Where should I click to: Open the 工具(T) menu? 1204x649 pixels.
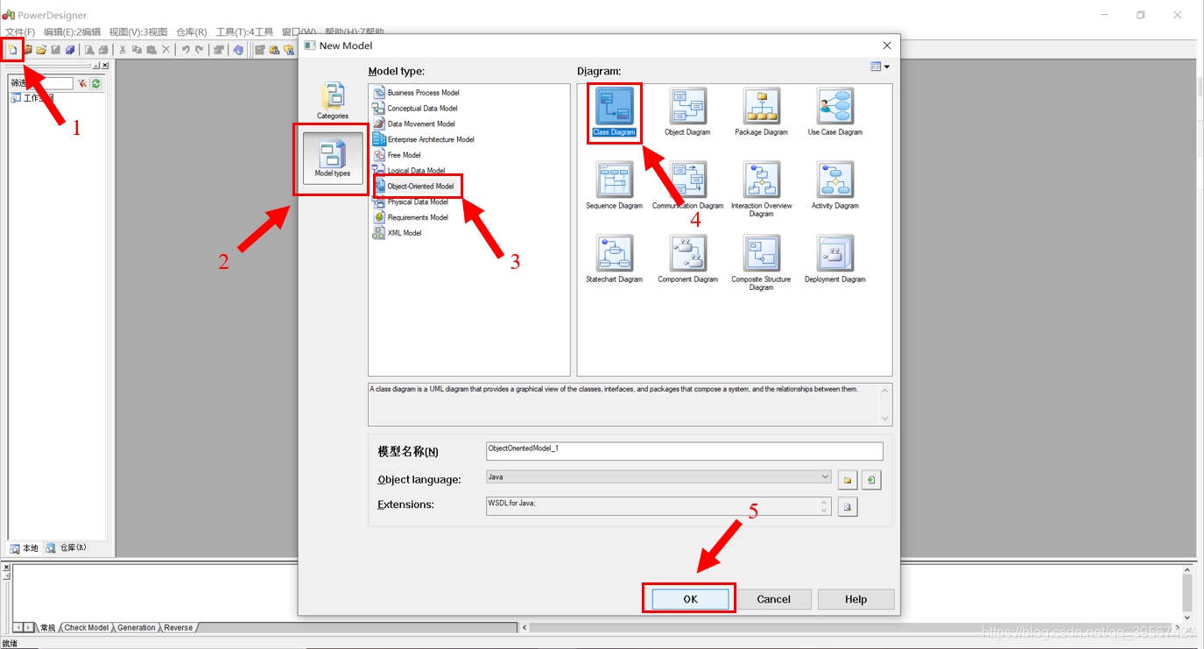244,32
